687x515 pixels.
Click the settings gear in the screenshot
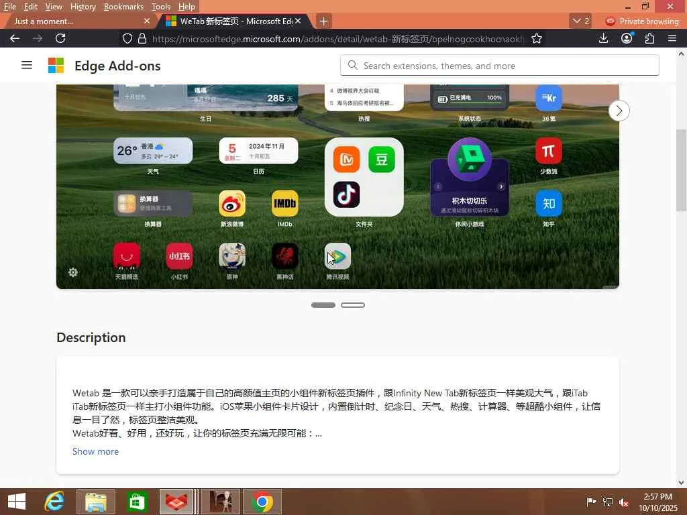click(x=72, y=272)
